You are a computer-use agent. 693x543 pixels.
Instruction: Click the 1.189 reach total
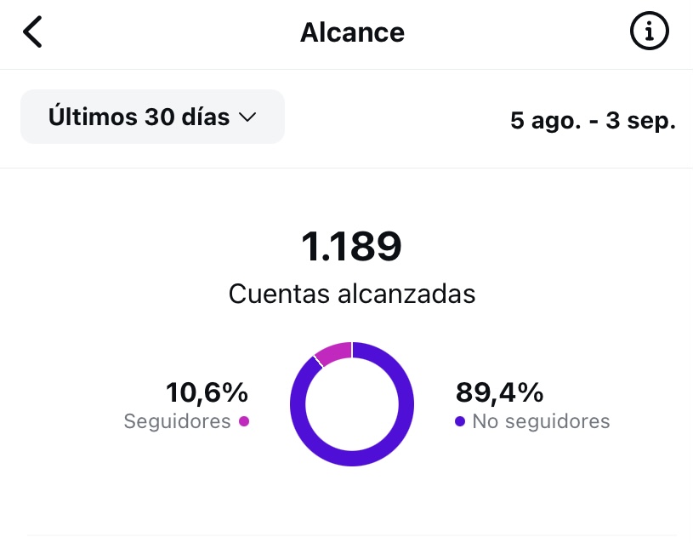[351, 247]
